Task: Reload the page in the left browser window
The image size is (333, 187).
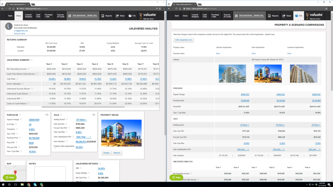Action: point(10,9)
